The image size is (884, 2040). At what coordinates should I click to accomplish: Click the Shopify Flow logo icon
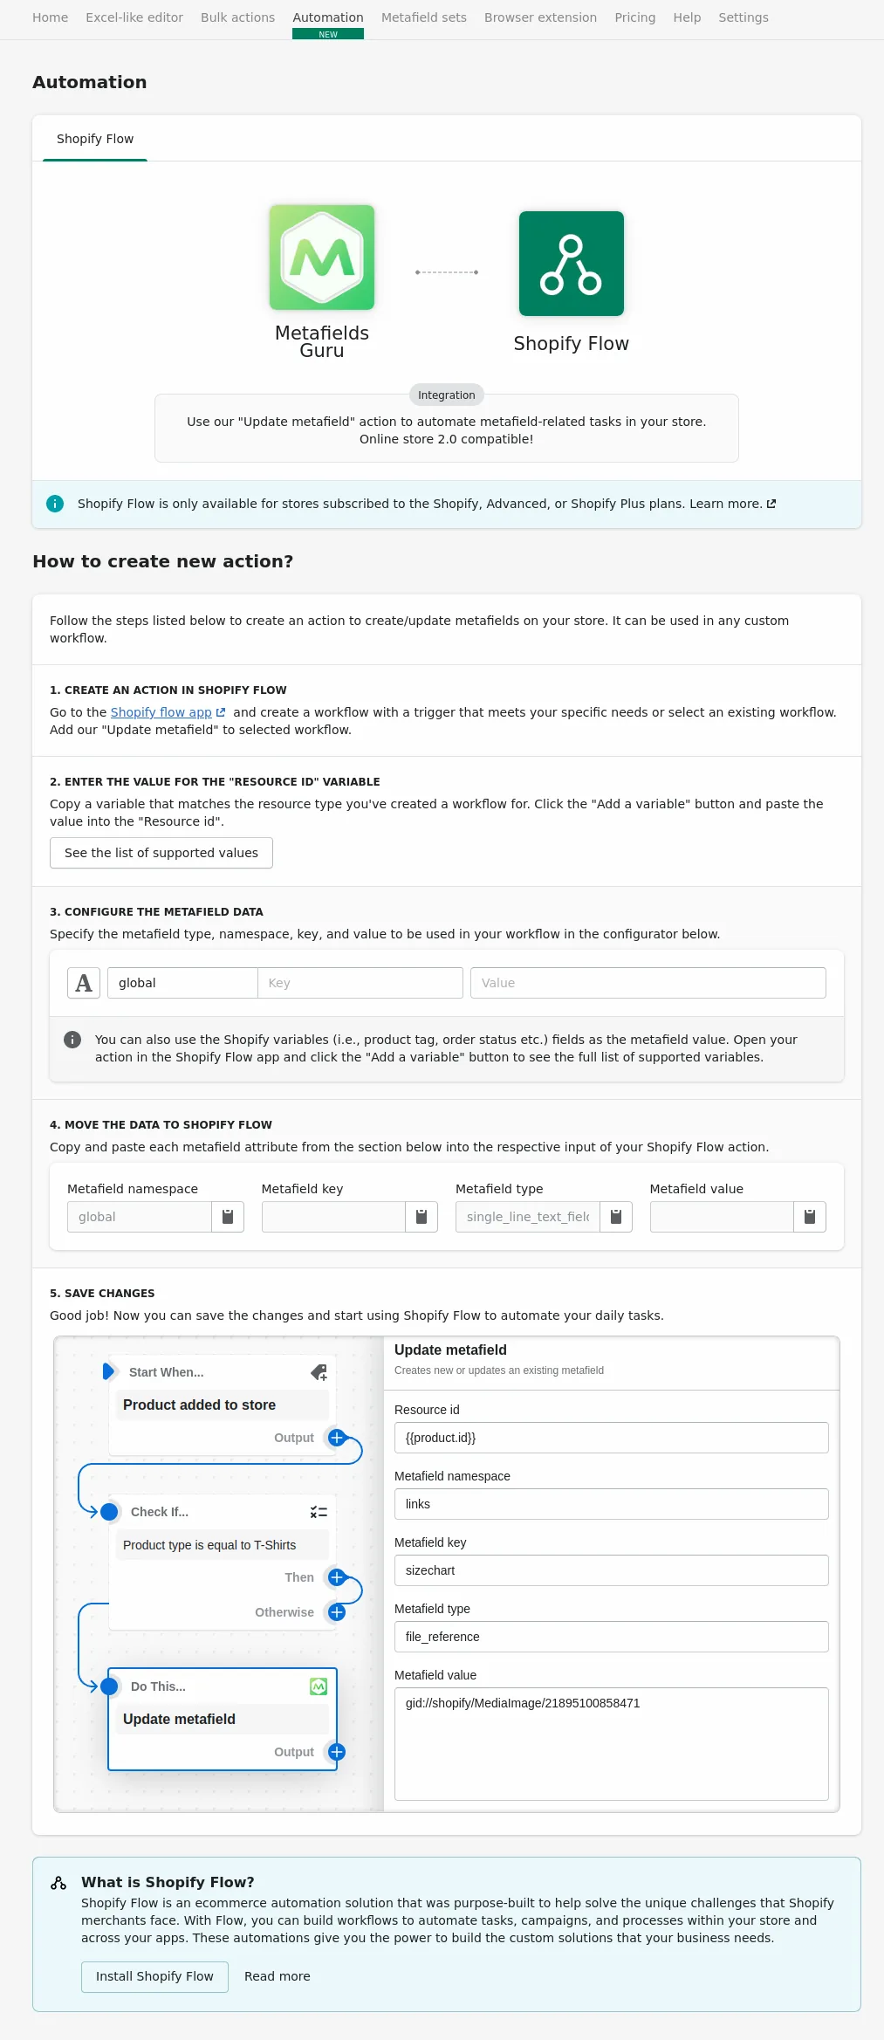tap(572, 264)
